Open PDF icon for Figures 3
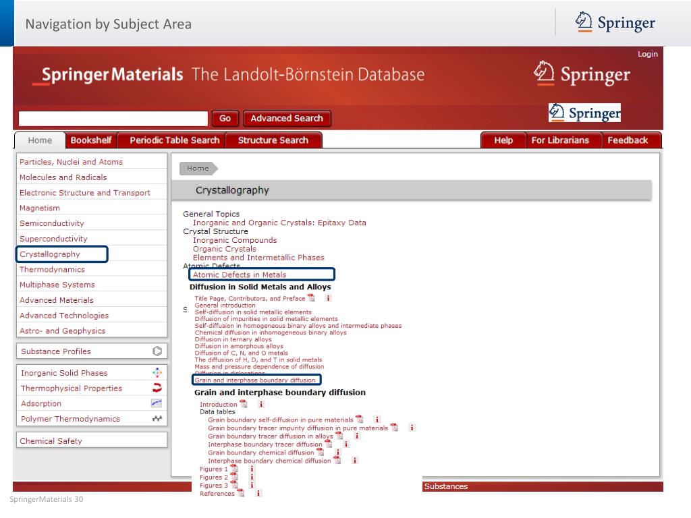Screen dimensions: 691x518 point(234,485)
